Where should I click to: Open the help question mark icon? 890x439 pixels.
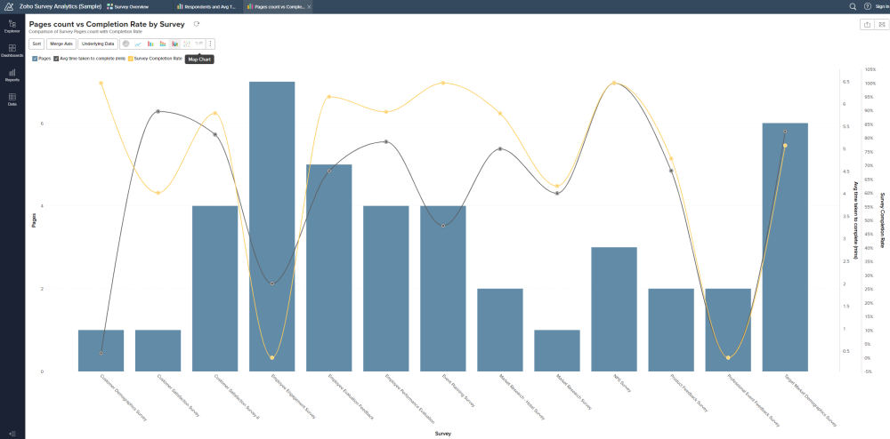pos(867,6)
